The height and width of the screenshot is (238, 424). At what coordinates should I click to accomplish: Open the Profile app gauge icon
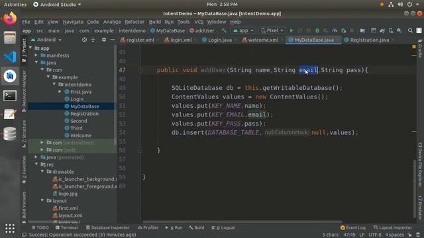[335, 30]
